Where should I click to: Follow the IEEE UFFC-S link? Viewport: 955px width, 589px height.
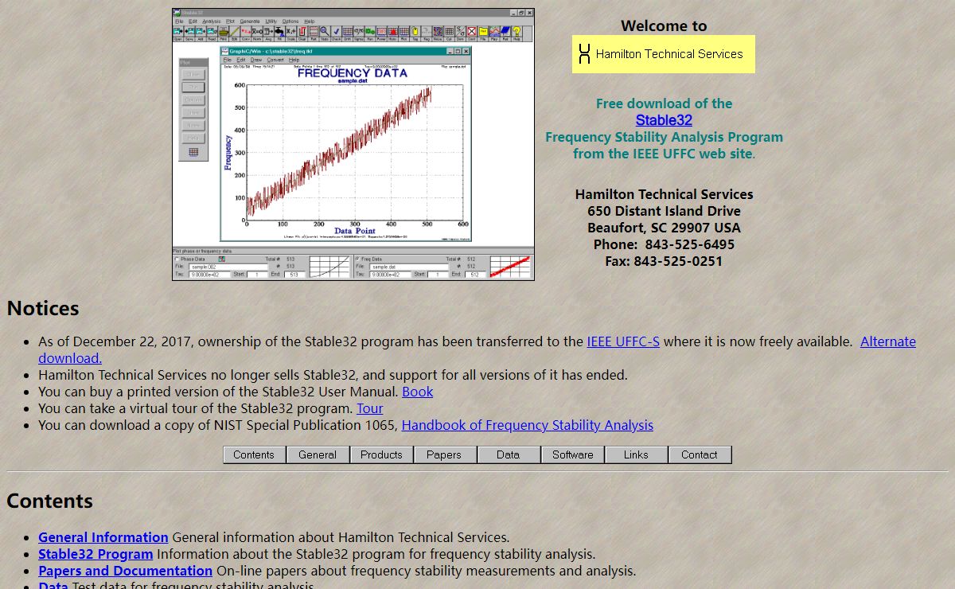click(x=623, y=341)
